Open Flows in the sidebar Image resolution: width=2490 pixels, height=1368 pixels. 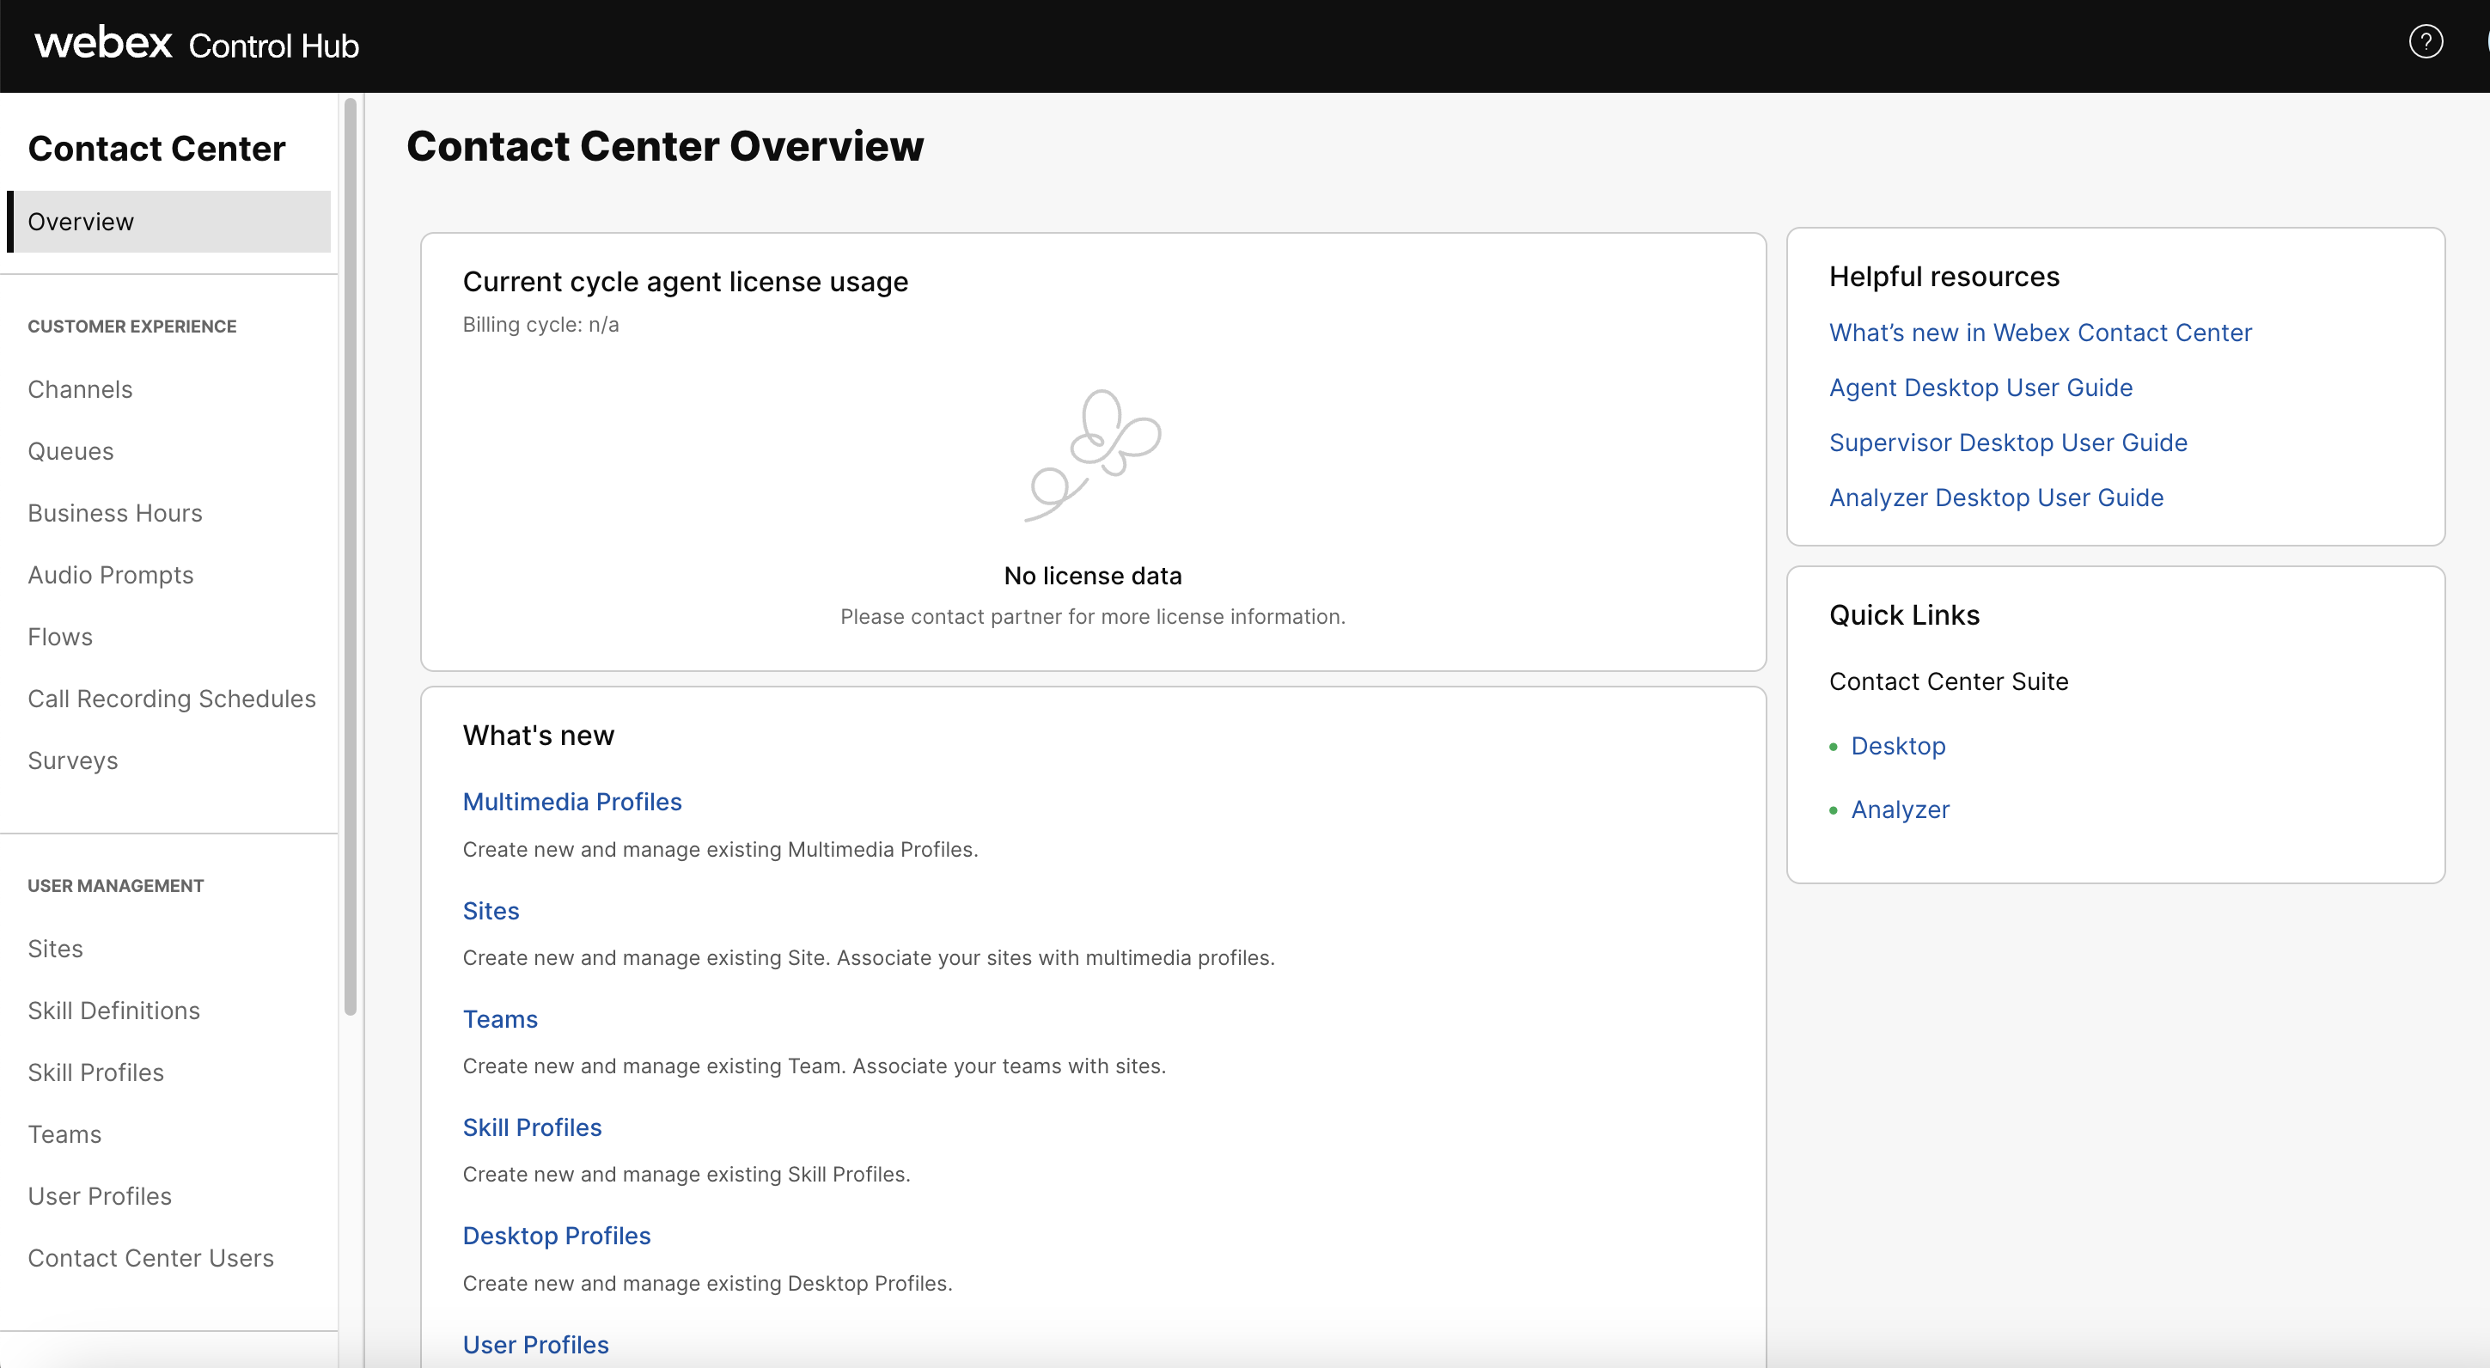click(x=60, y=636)
